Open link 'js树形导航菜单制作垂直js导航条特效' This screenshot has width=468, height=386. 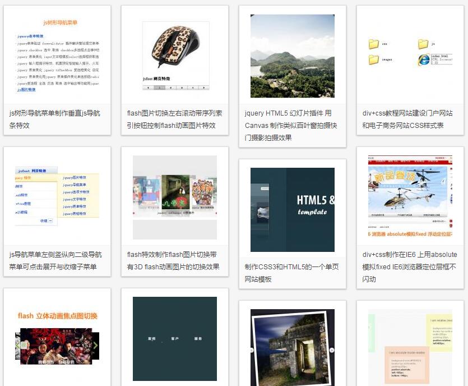[x=54, y=119]
